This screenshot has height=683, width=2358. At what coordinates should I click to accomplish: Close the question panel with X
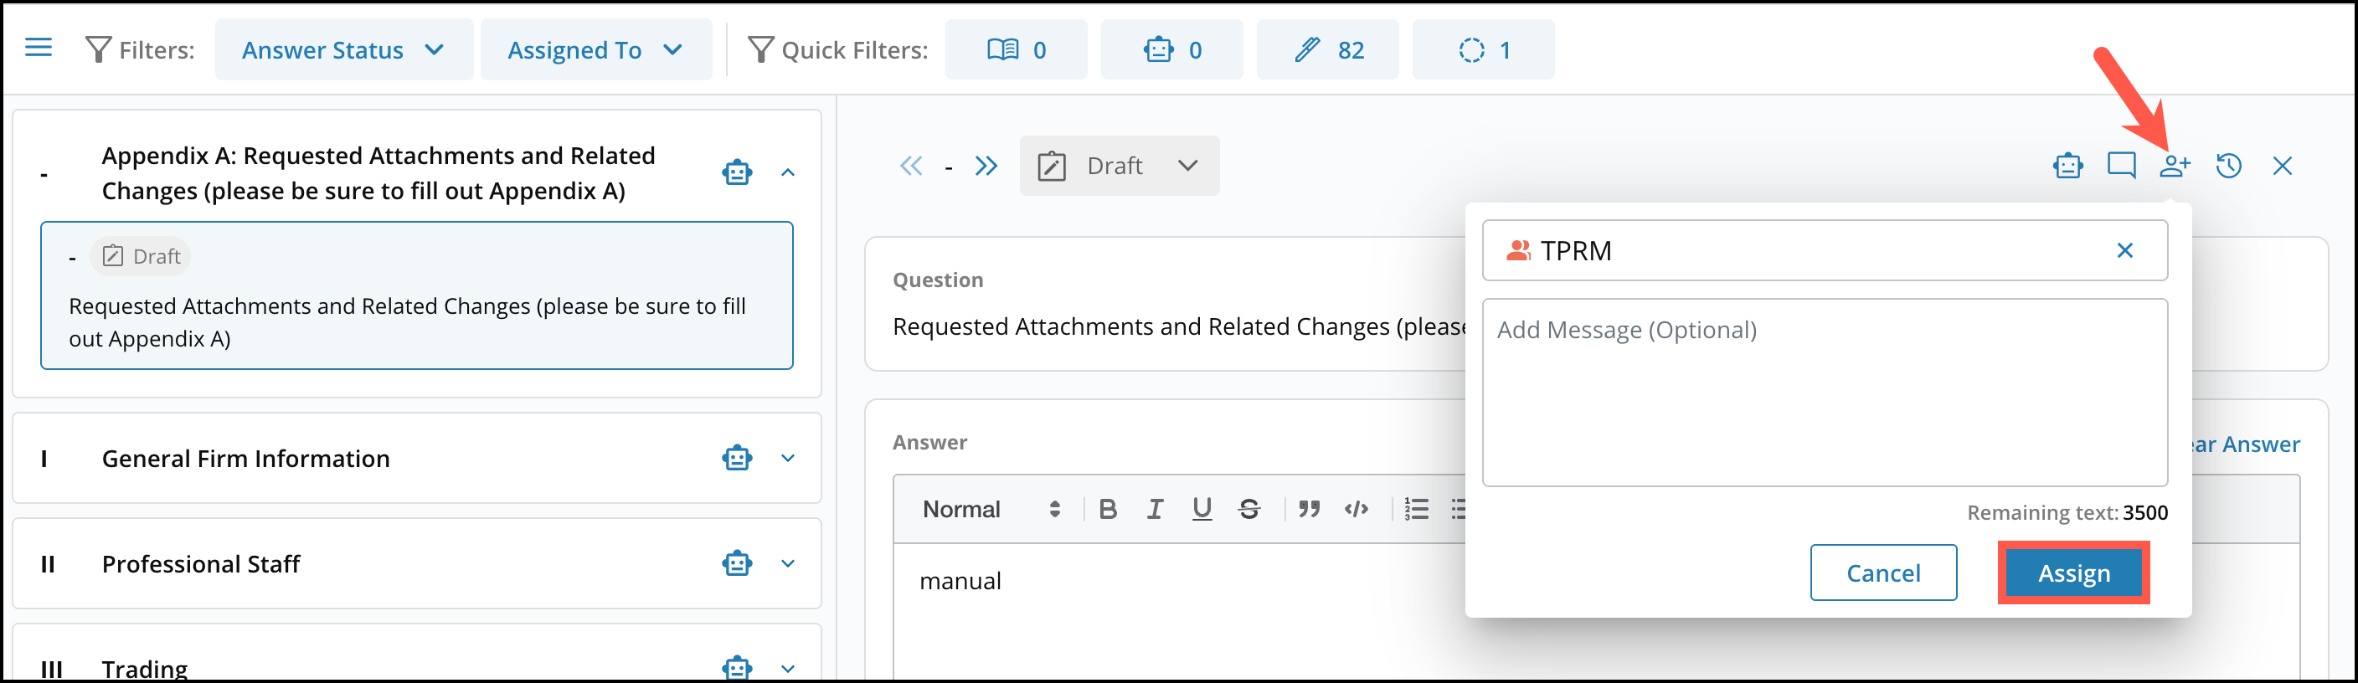pyautogui.click(x=2283, y=166)
